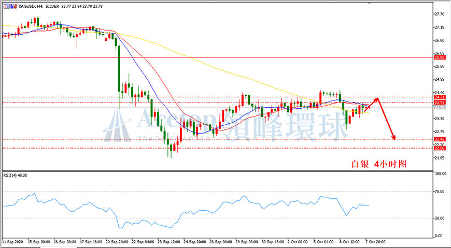This screenshot has height=248, width=451.
Task: Select the dashed 22.06 horizontal line
Action: [x=218, y=148]
